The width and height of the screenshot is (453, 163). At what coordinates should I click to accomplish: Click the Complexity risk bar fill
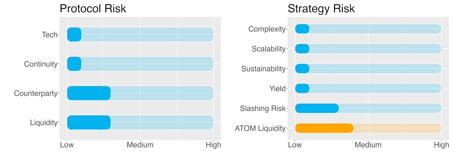click(x=302, y=29)
